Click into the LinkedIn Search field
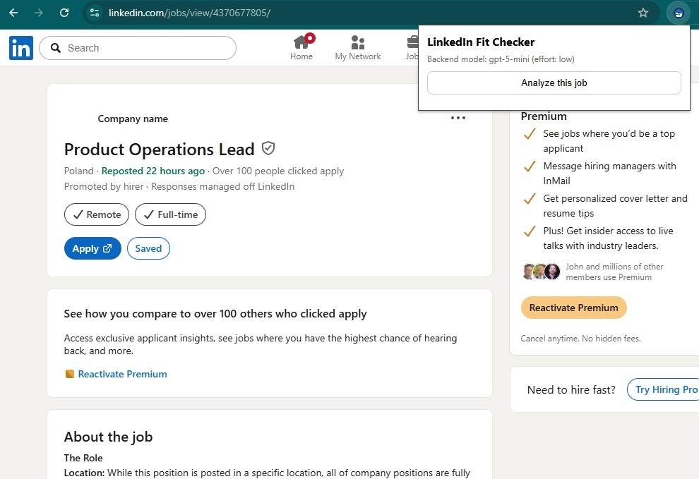This screenshot has height=479, width=699. click(145, 48)
